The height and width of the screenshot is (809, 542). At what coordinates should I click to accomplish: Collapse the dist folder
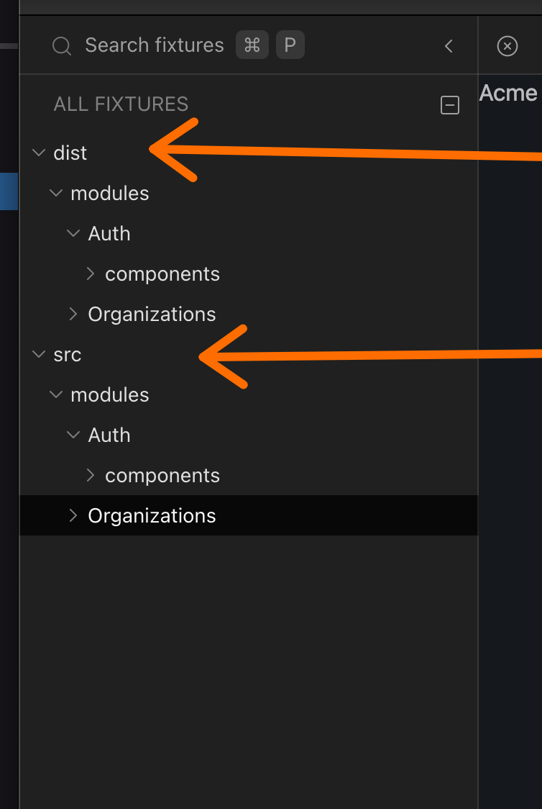39,153
